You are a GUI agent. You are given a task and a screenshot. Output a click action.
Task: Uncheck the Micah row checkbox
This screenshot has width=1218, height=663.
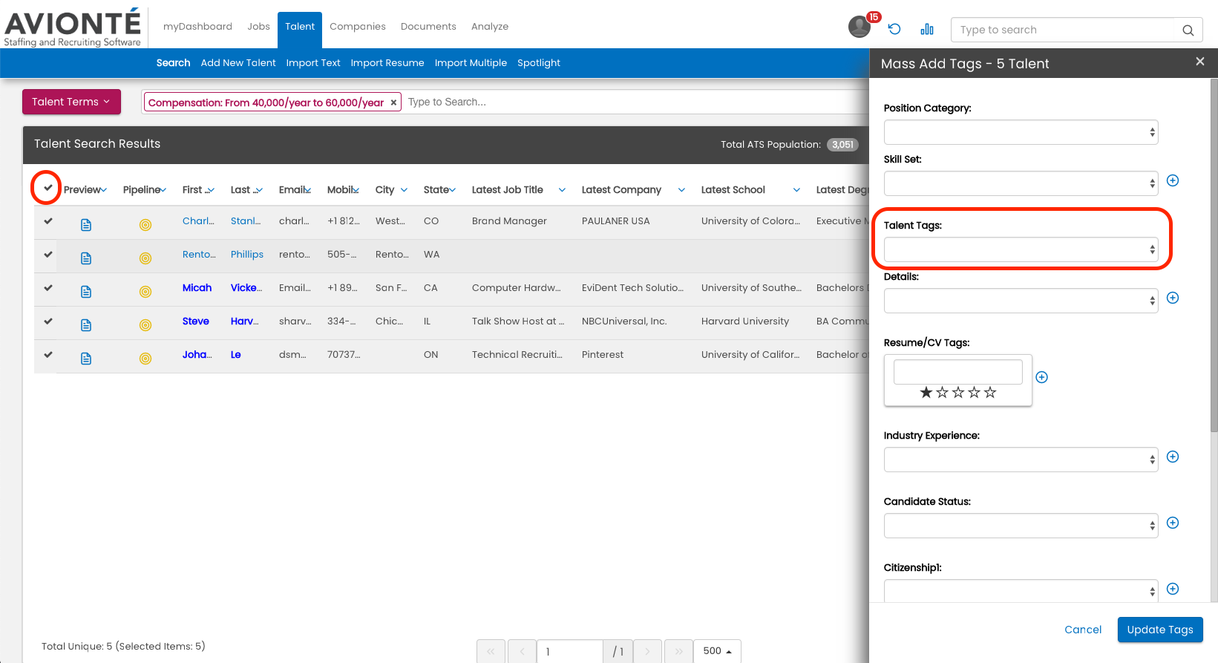48,288
